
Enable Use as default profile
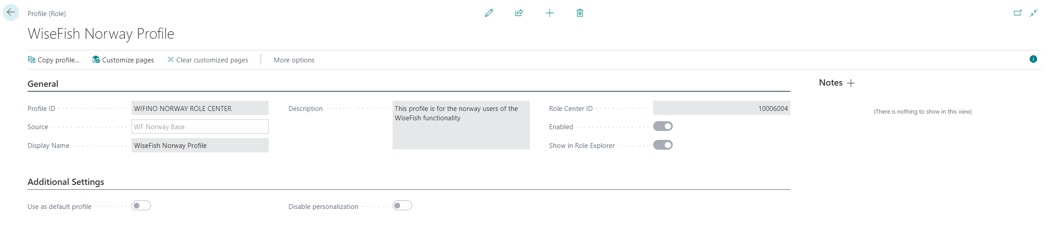[141, 206]
